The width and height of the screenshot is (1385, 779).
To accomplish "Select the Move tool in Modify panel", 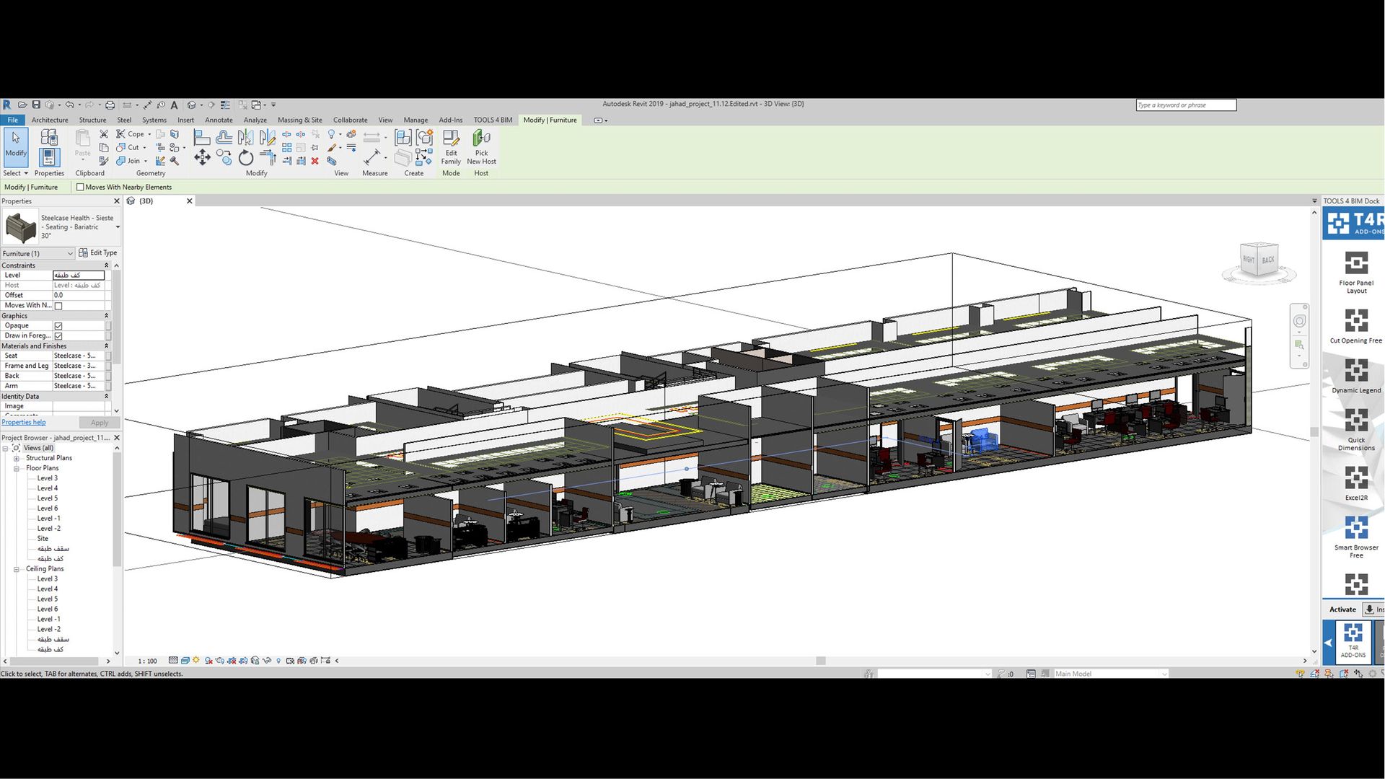I will pyautogui.click(x=202, y=157).
